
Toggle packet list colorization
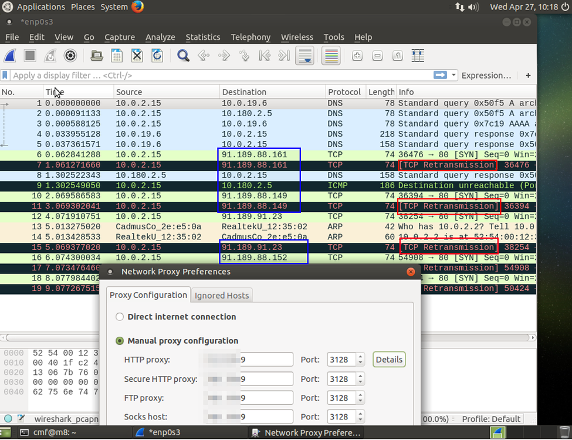331,56
